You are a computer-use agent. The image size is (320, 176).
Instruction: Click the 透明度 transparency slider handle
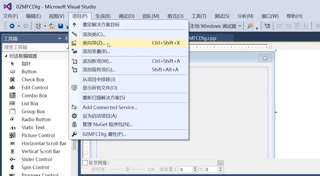click(127, 169)
